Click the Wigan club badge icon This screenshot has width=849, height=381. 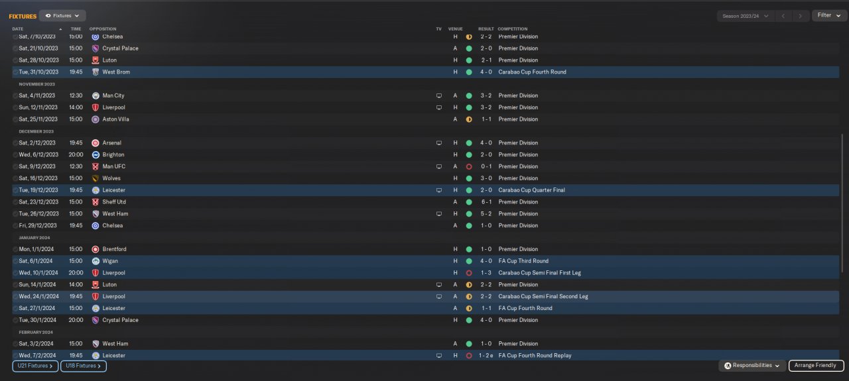click(96, 261)
